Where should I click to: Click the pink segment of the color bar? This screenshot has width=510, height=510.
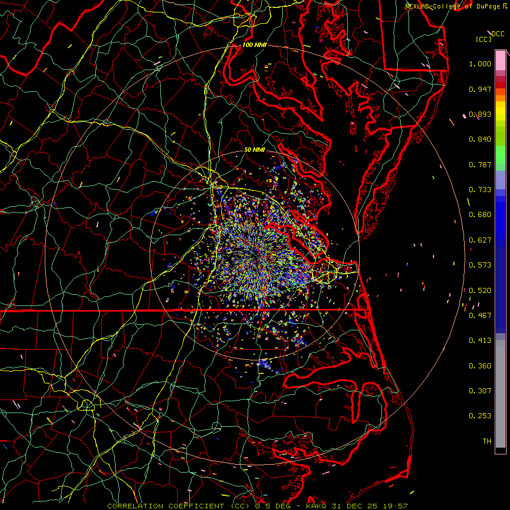click(x=500, y=61)
